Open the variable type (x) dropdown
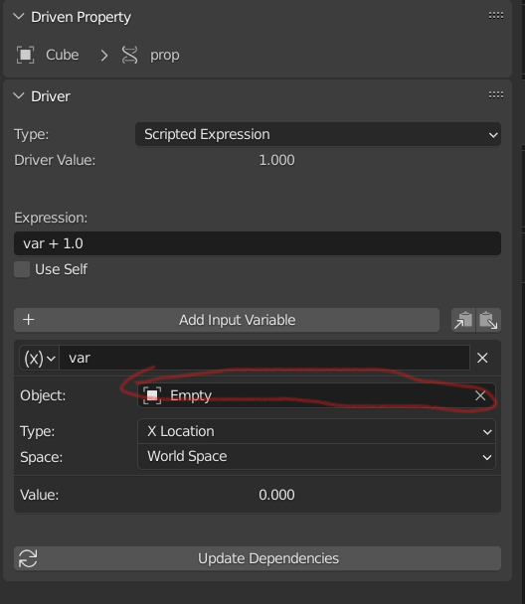This screenshot has height=604, width=525. coord(40,358)
